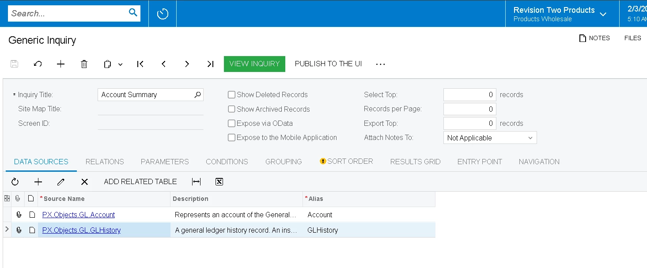
Task: Click the notes column header icon
Action: (31, 199)
